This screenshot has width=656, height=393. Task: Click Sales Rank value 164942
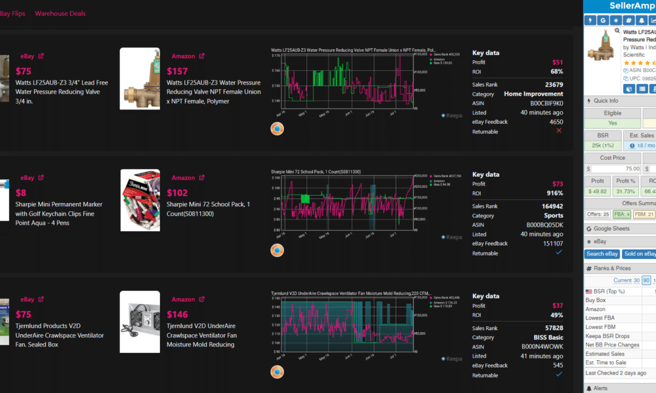click(552, 206)
